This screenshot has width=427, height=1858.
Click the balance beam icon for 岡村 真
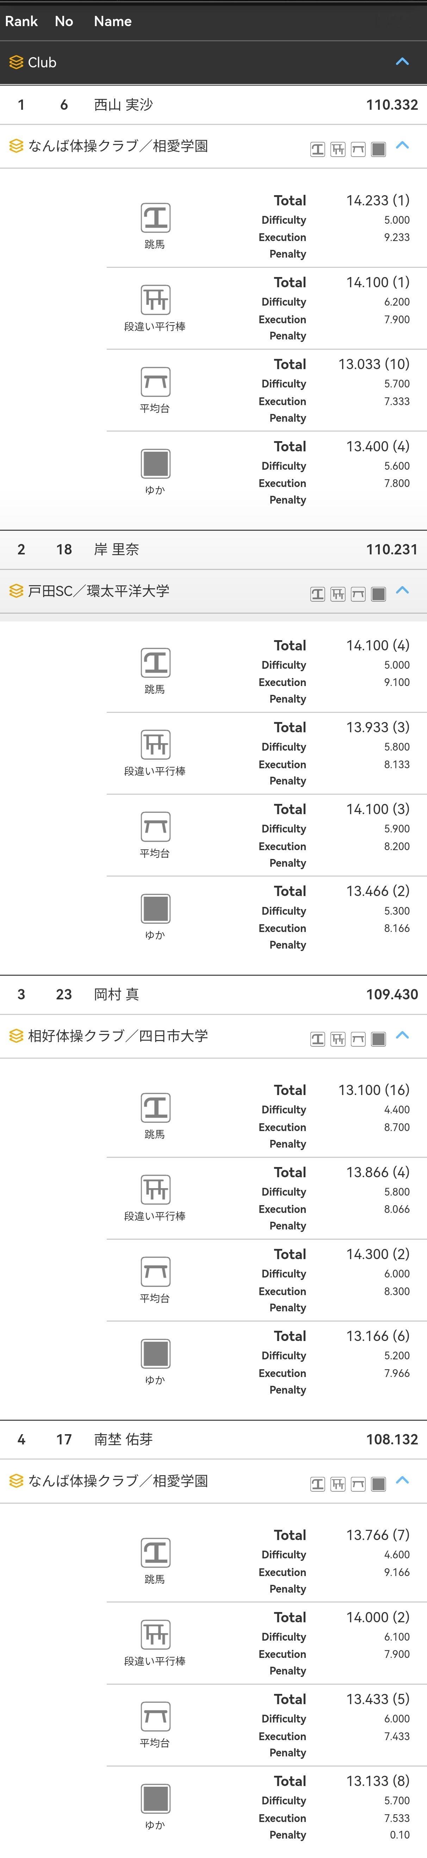[155, 1271]
